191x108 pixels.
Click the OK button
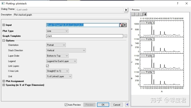[x=103, y=105]
